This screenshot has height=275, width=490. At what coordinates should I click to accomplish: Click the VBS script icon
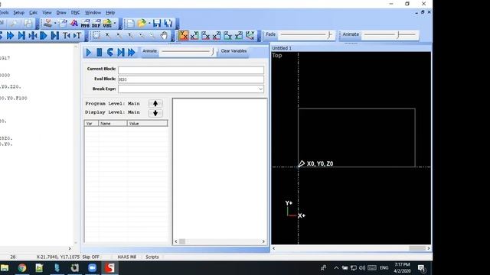tap(107, 24)
